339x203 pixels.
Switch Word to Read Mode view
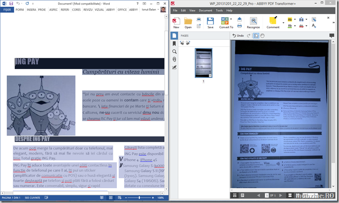[x=102, y=198]
